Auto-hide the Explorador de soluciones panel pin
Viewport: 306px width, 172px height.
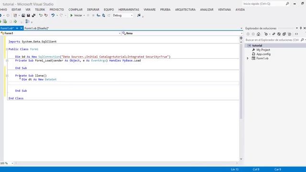coord(301,28)
